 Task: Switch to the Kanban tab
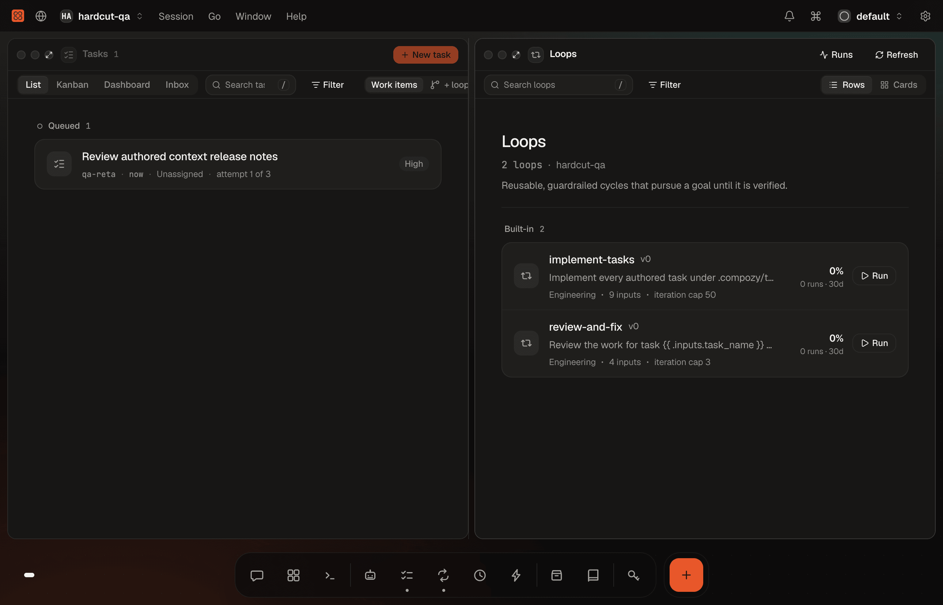coord(72,85)
